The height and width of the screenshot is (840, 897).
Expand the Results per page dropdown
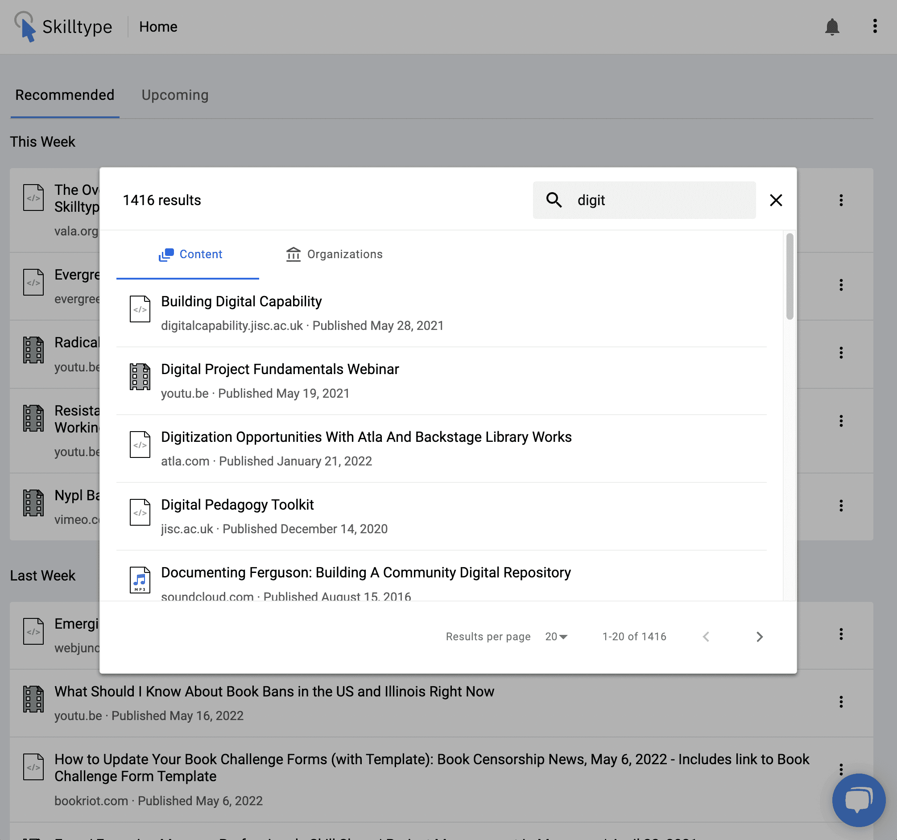[x=556, y=637]
